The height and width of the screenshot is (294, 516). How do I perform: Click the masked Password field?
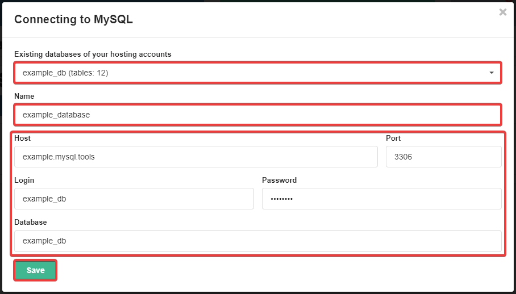(x=381, y=199)
